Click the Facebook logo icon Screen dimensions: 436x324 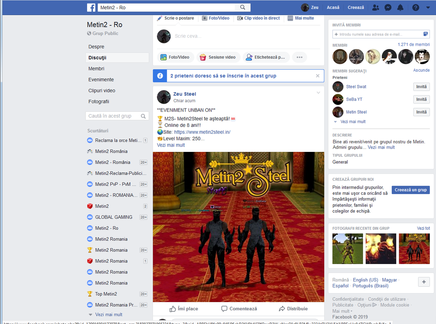[x=91, y=8]
